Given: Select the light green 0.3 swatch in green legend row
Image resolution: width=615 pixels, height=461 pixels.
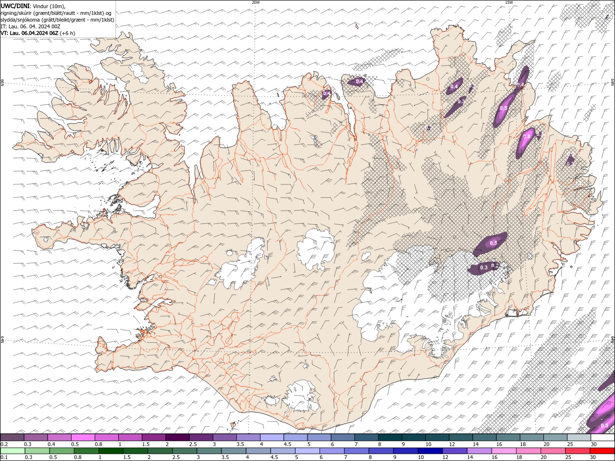Looking at the screenshot, I should point(37,451).
